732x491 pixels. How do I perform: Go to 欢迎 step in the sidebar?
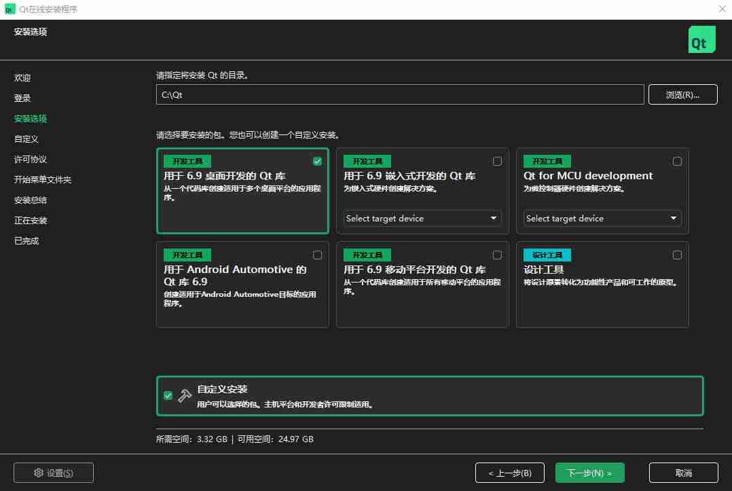coord(22,78)
